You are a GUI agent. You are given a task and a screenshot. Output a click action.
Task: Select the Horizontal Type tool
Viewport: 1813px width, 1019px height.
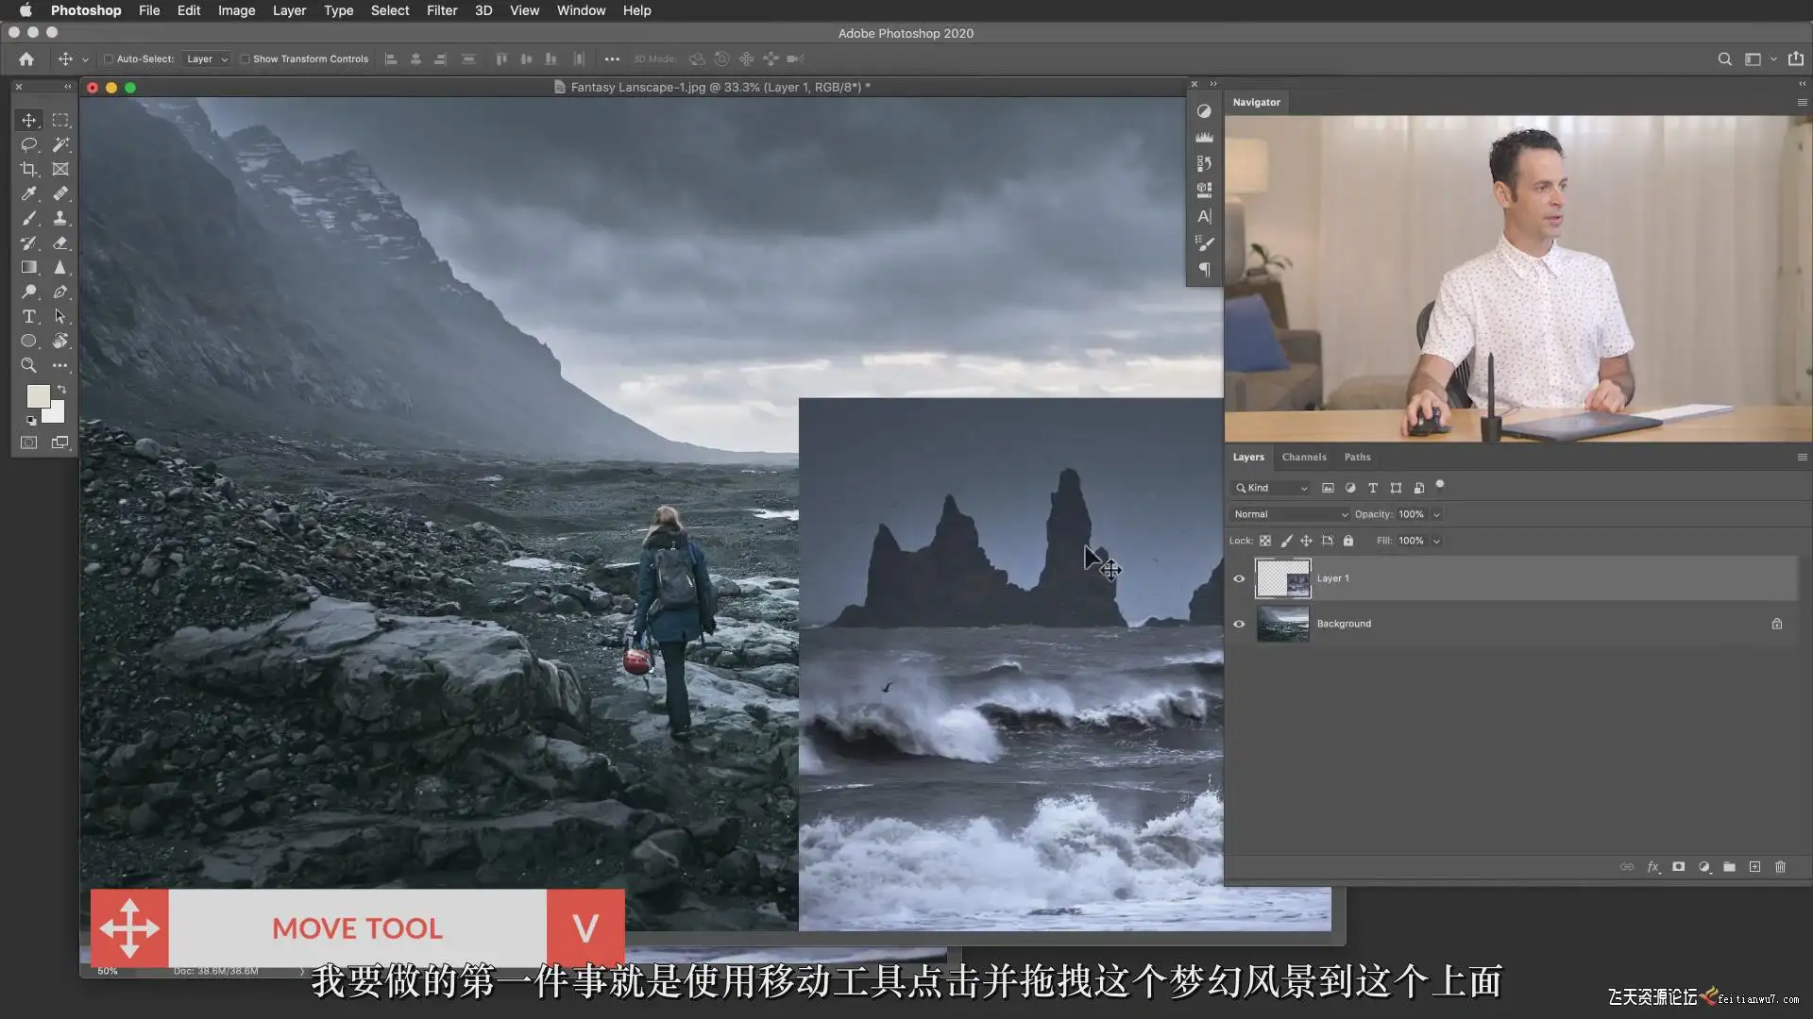click(28, 316)
